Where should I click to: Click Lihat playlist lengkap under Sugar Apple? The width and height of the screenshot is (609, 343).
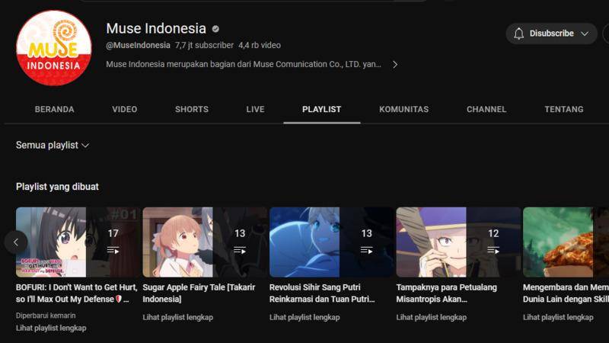click(178, 317)
